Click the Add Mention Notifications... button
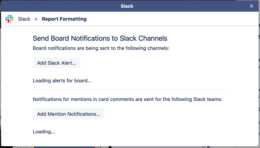 tap(69, 114)
